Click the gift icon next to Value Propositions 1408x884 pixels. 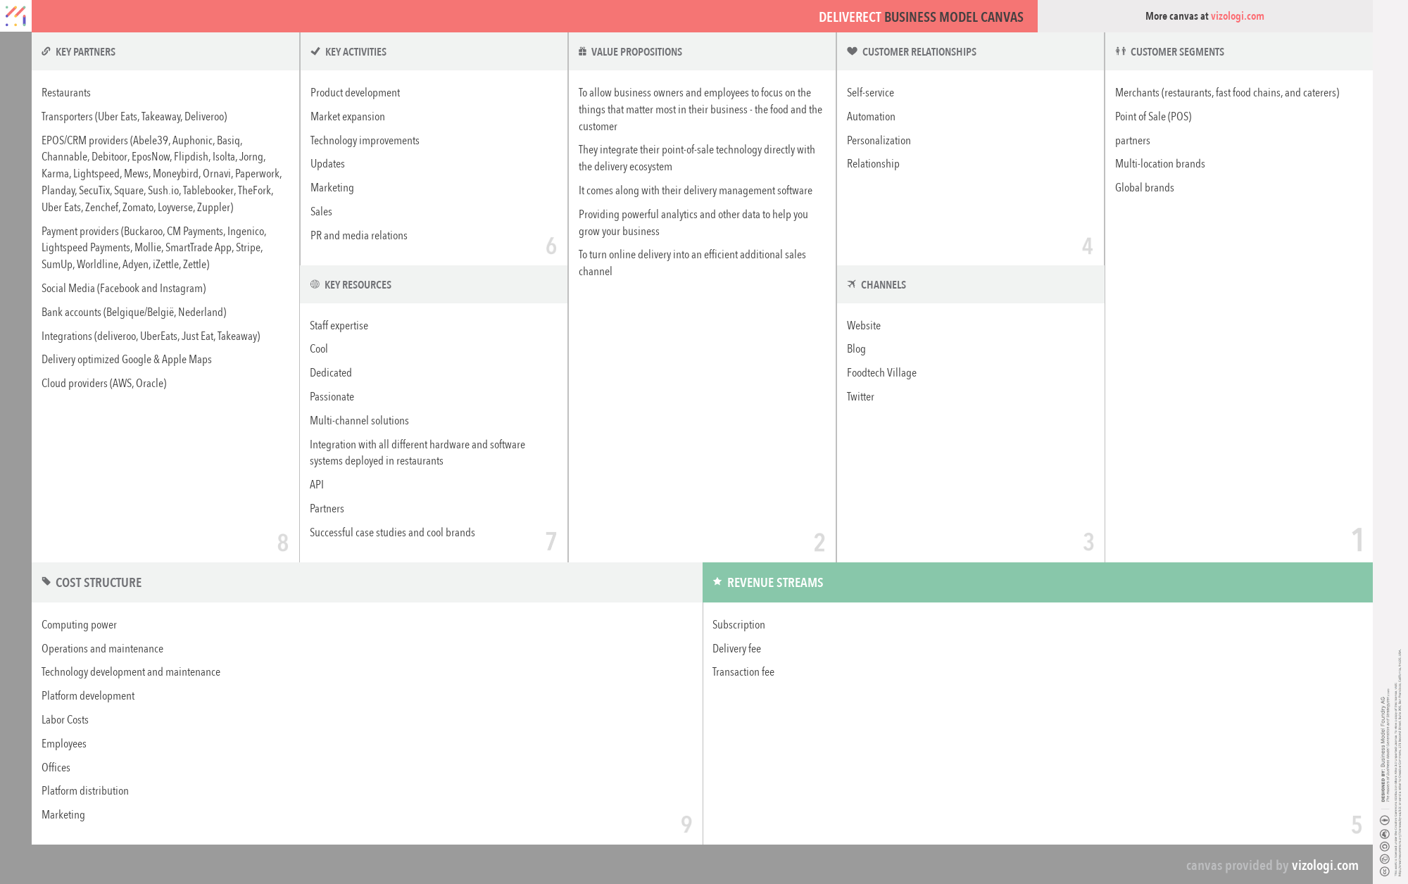click(582, 51)
